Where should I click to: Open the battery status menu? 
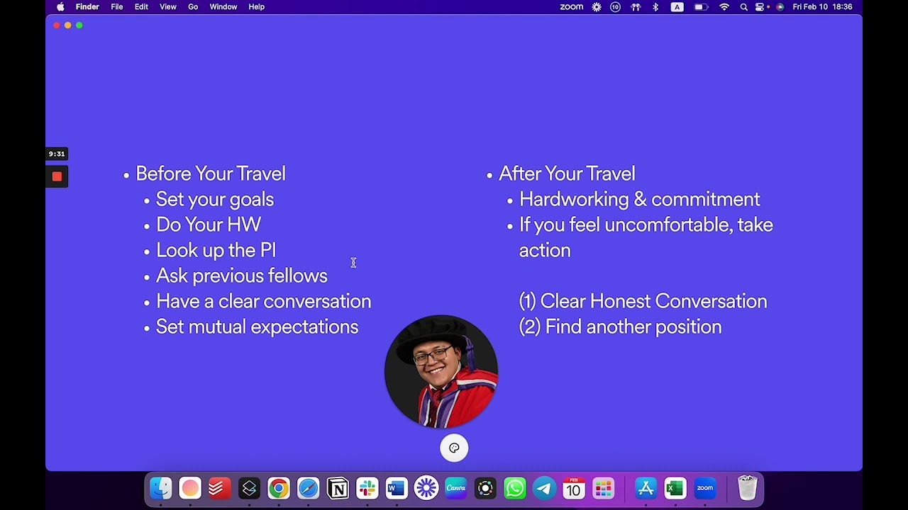[701, 7]
